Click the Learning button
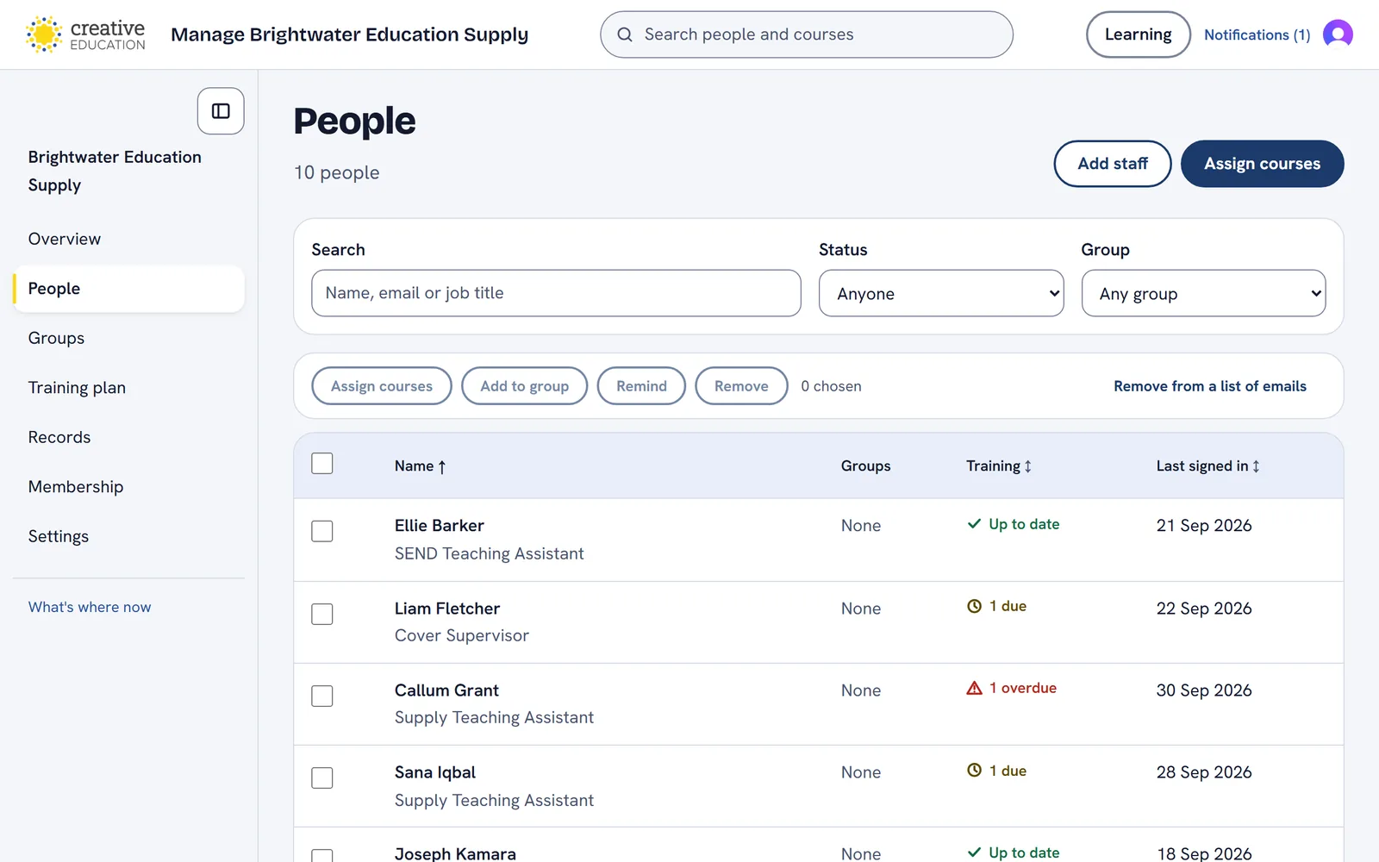Image resolution: width=1379 pixels, height=862 pixels. pos(1139,34)
